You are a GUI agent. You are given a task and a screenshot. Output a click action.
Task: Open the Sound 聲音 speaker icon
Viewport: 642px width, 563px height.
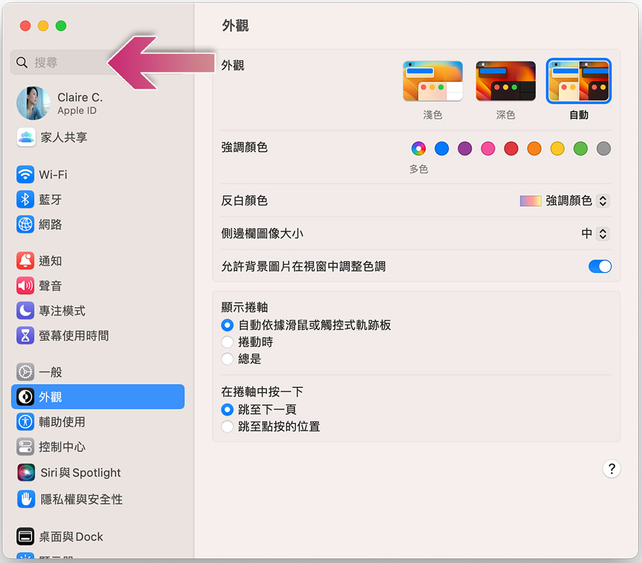(26, 286)
